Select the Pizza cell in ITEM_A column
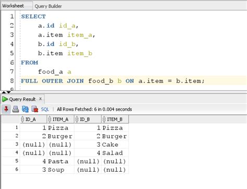 click(60, 128)
